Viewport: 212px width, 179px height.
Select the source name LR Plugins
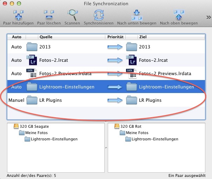51,100
